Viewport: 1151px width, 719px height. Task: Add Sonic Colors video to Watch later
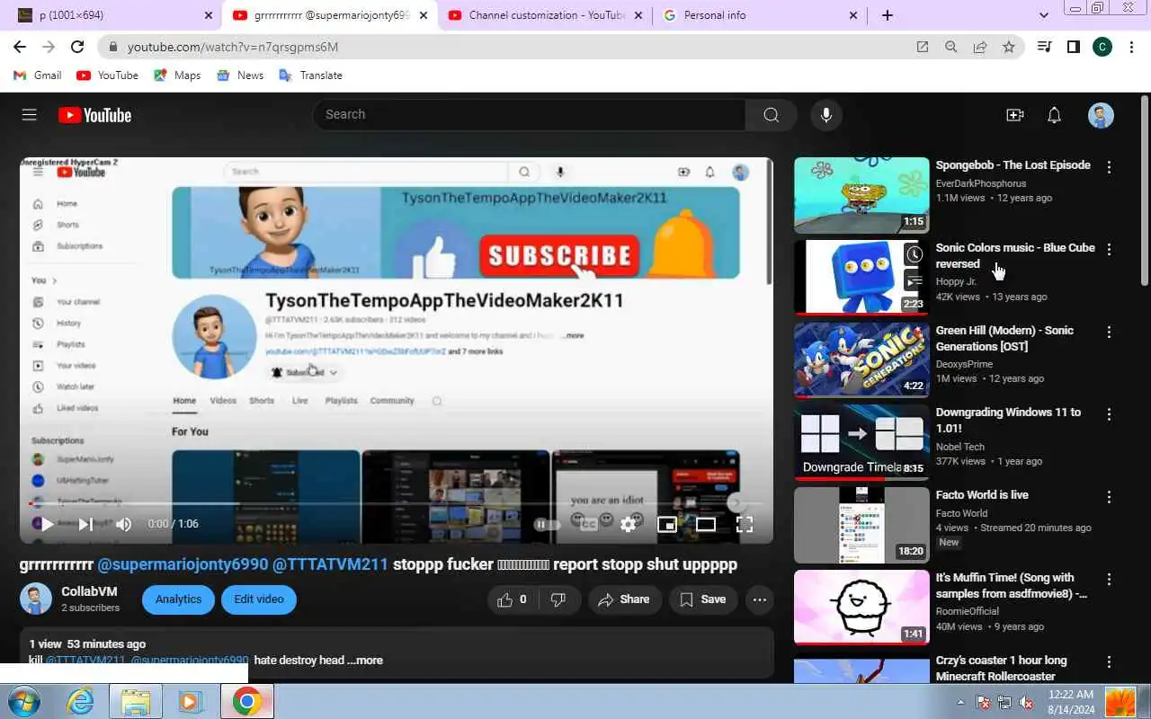(x=915, y=254)
